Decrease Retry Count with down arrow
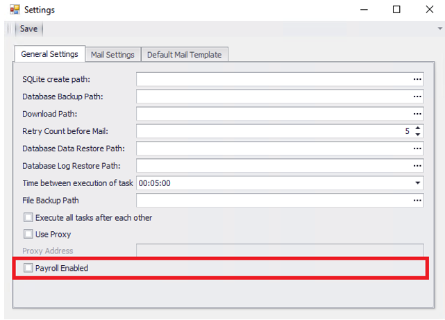The image size is (445, 320). (x=417, y=135)
